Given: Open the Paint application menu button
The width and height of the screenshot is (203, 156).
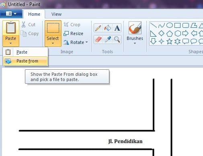Looking at the screenshot, I should tap(11, 14).
